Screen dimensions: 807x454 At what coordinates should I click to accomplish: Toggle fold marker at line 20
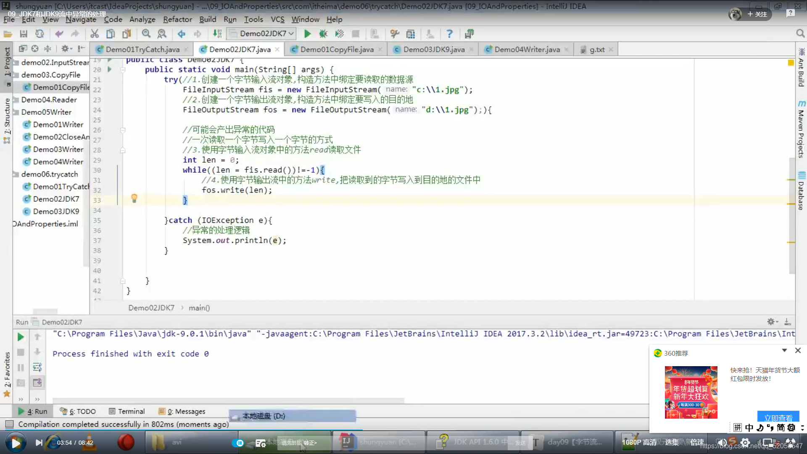[123, 70]
